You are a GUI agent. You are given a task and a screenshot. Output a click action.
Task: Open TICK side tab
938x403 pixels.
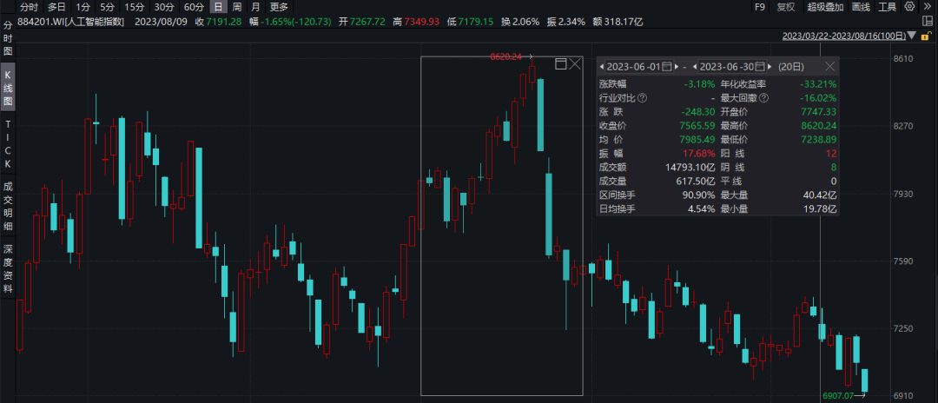click(x=8, y=143)
